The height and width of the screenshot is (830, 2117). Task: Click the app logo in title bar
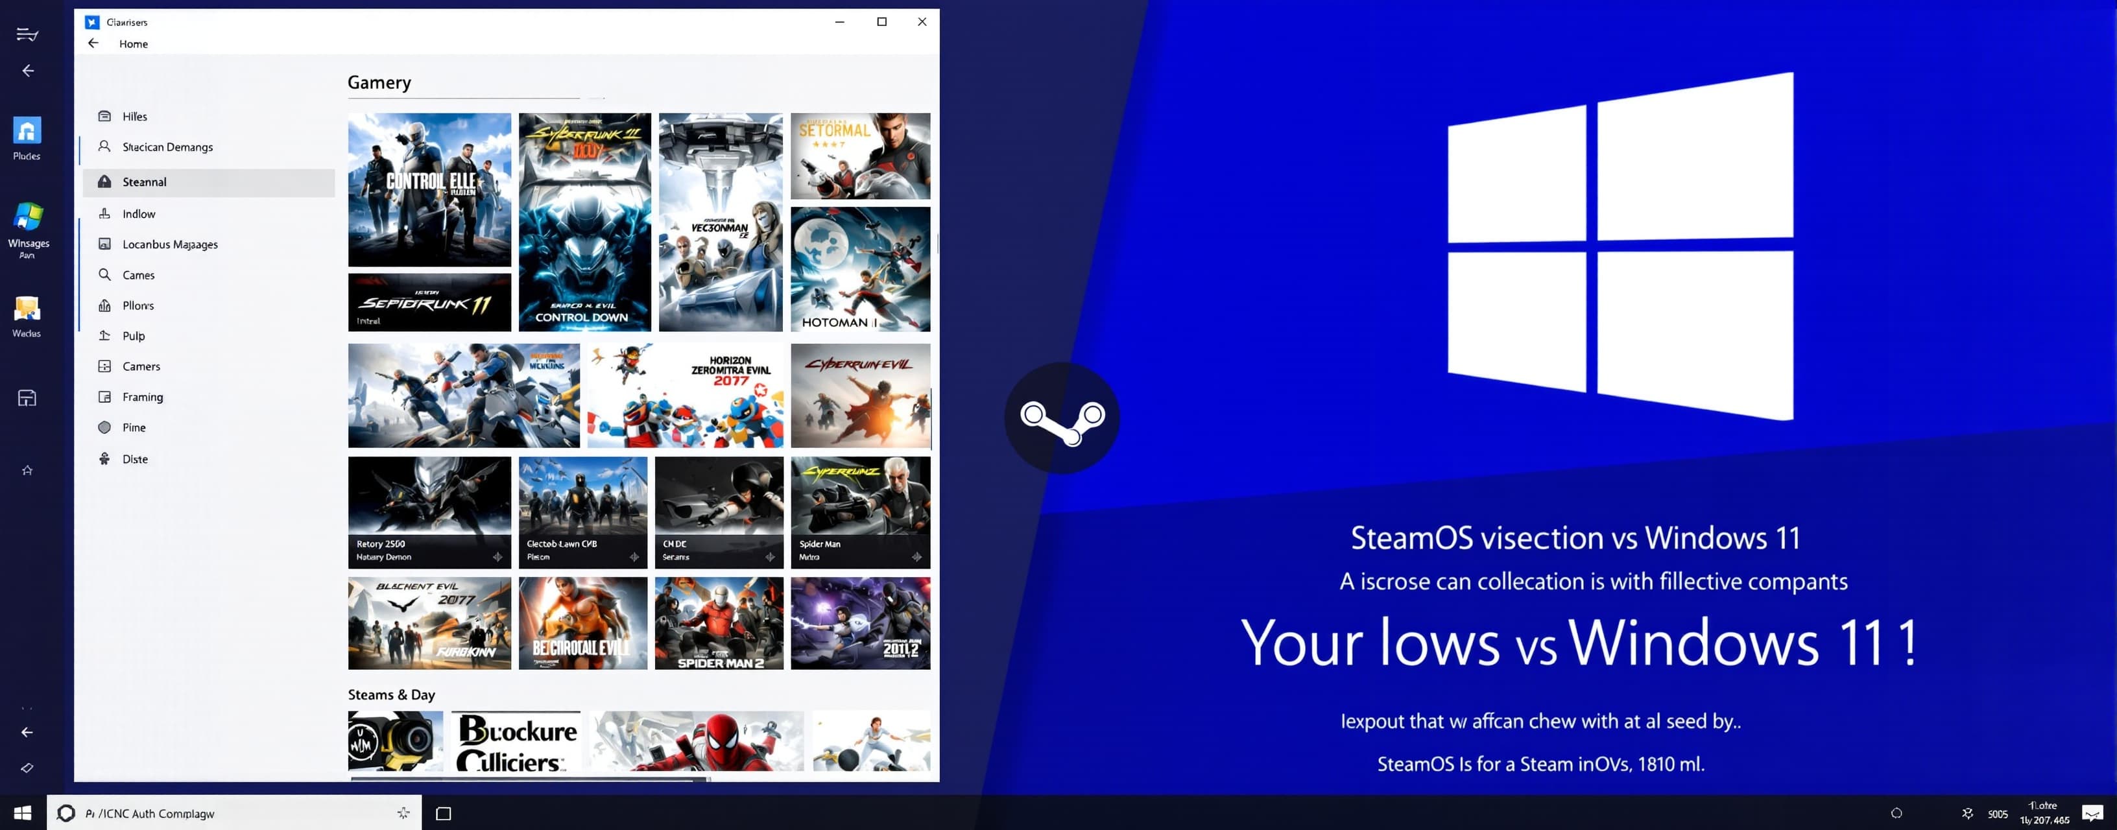(92, 22)
